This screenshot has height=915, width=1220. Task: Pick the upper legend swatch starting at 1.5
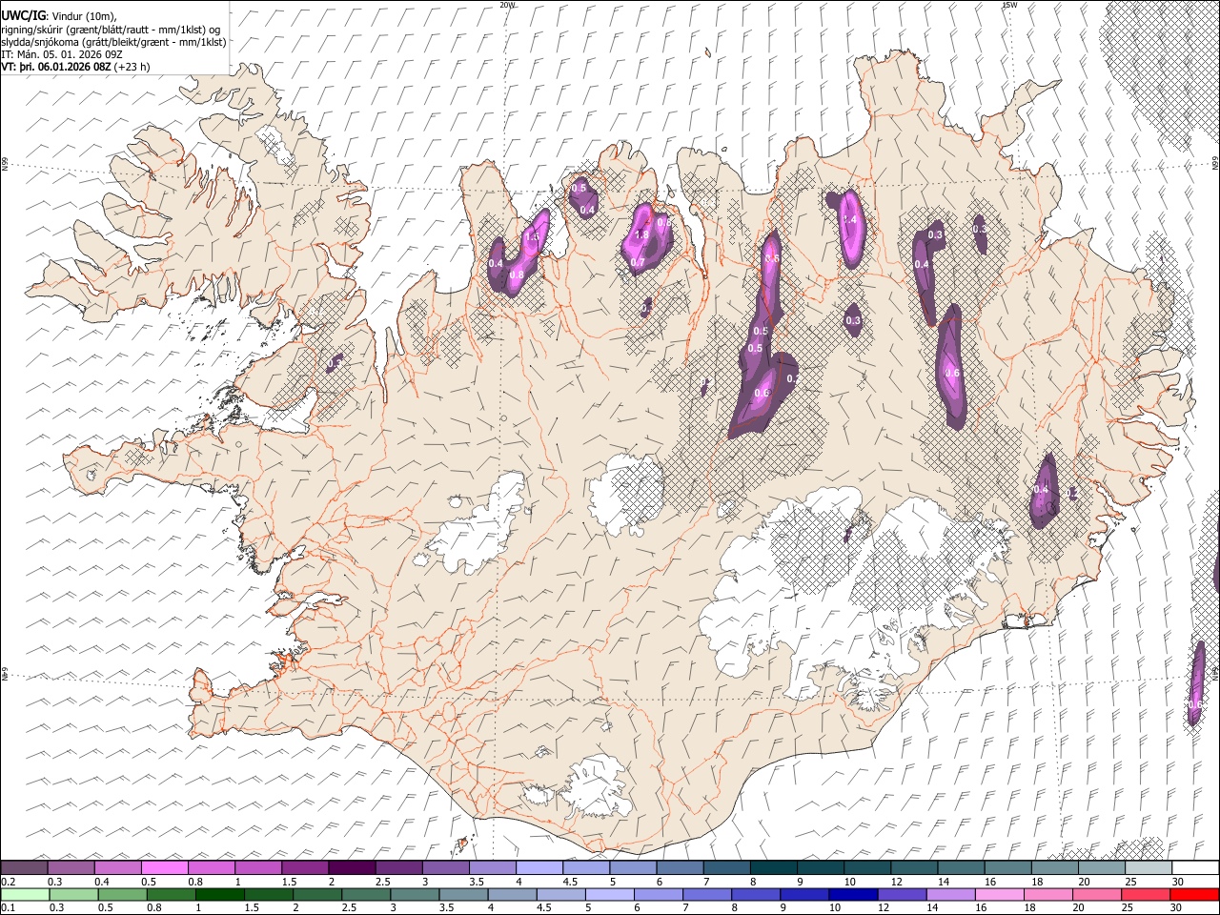304,867
